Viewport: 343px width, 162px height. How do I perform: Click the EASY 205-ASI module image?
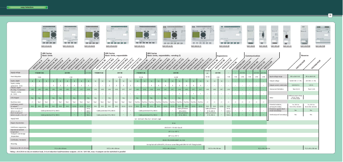pyautogui.click(x=275, y=35)
